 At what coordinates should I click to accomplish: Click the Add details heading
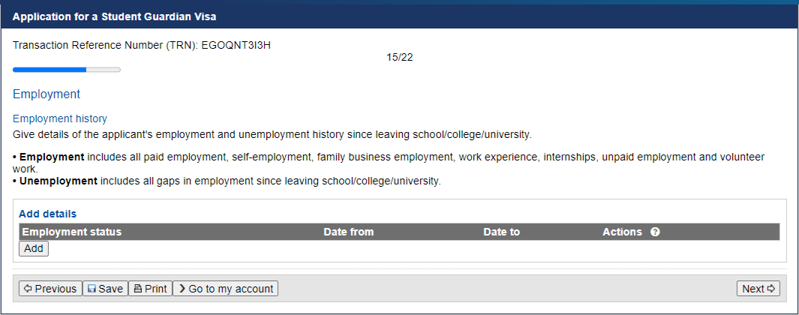click(47, 214)
